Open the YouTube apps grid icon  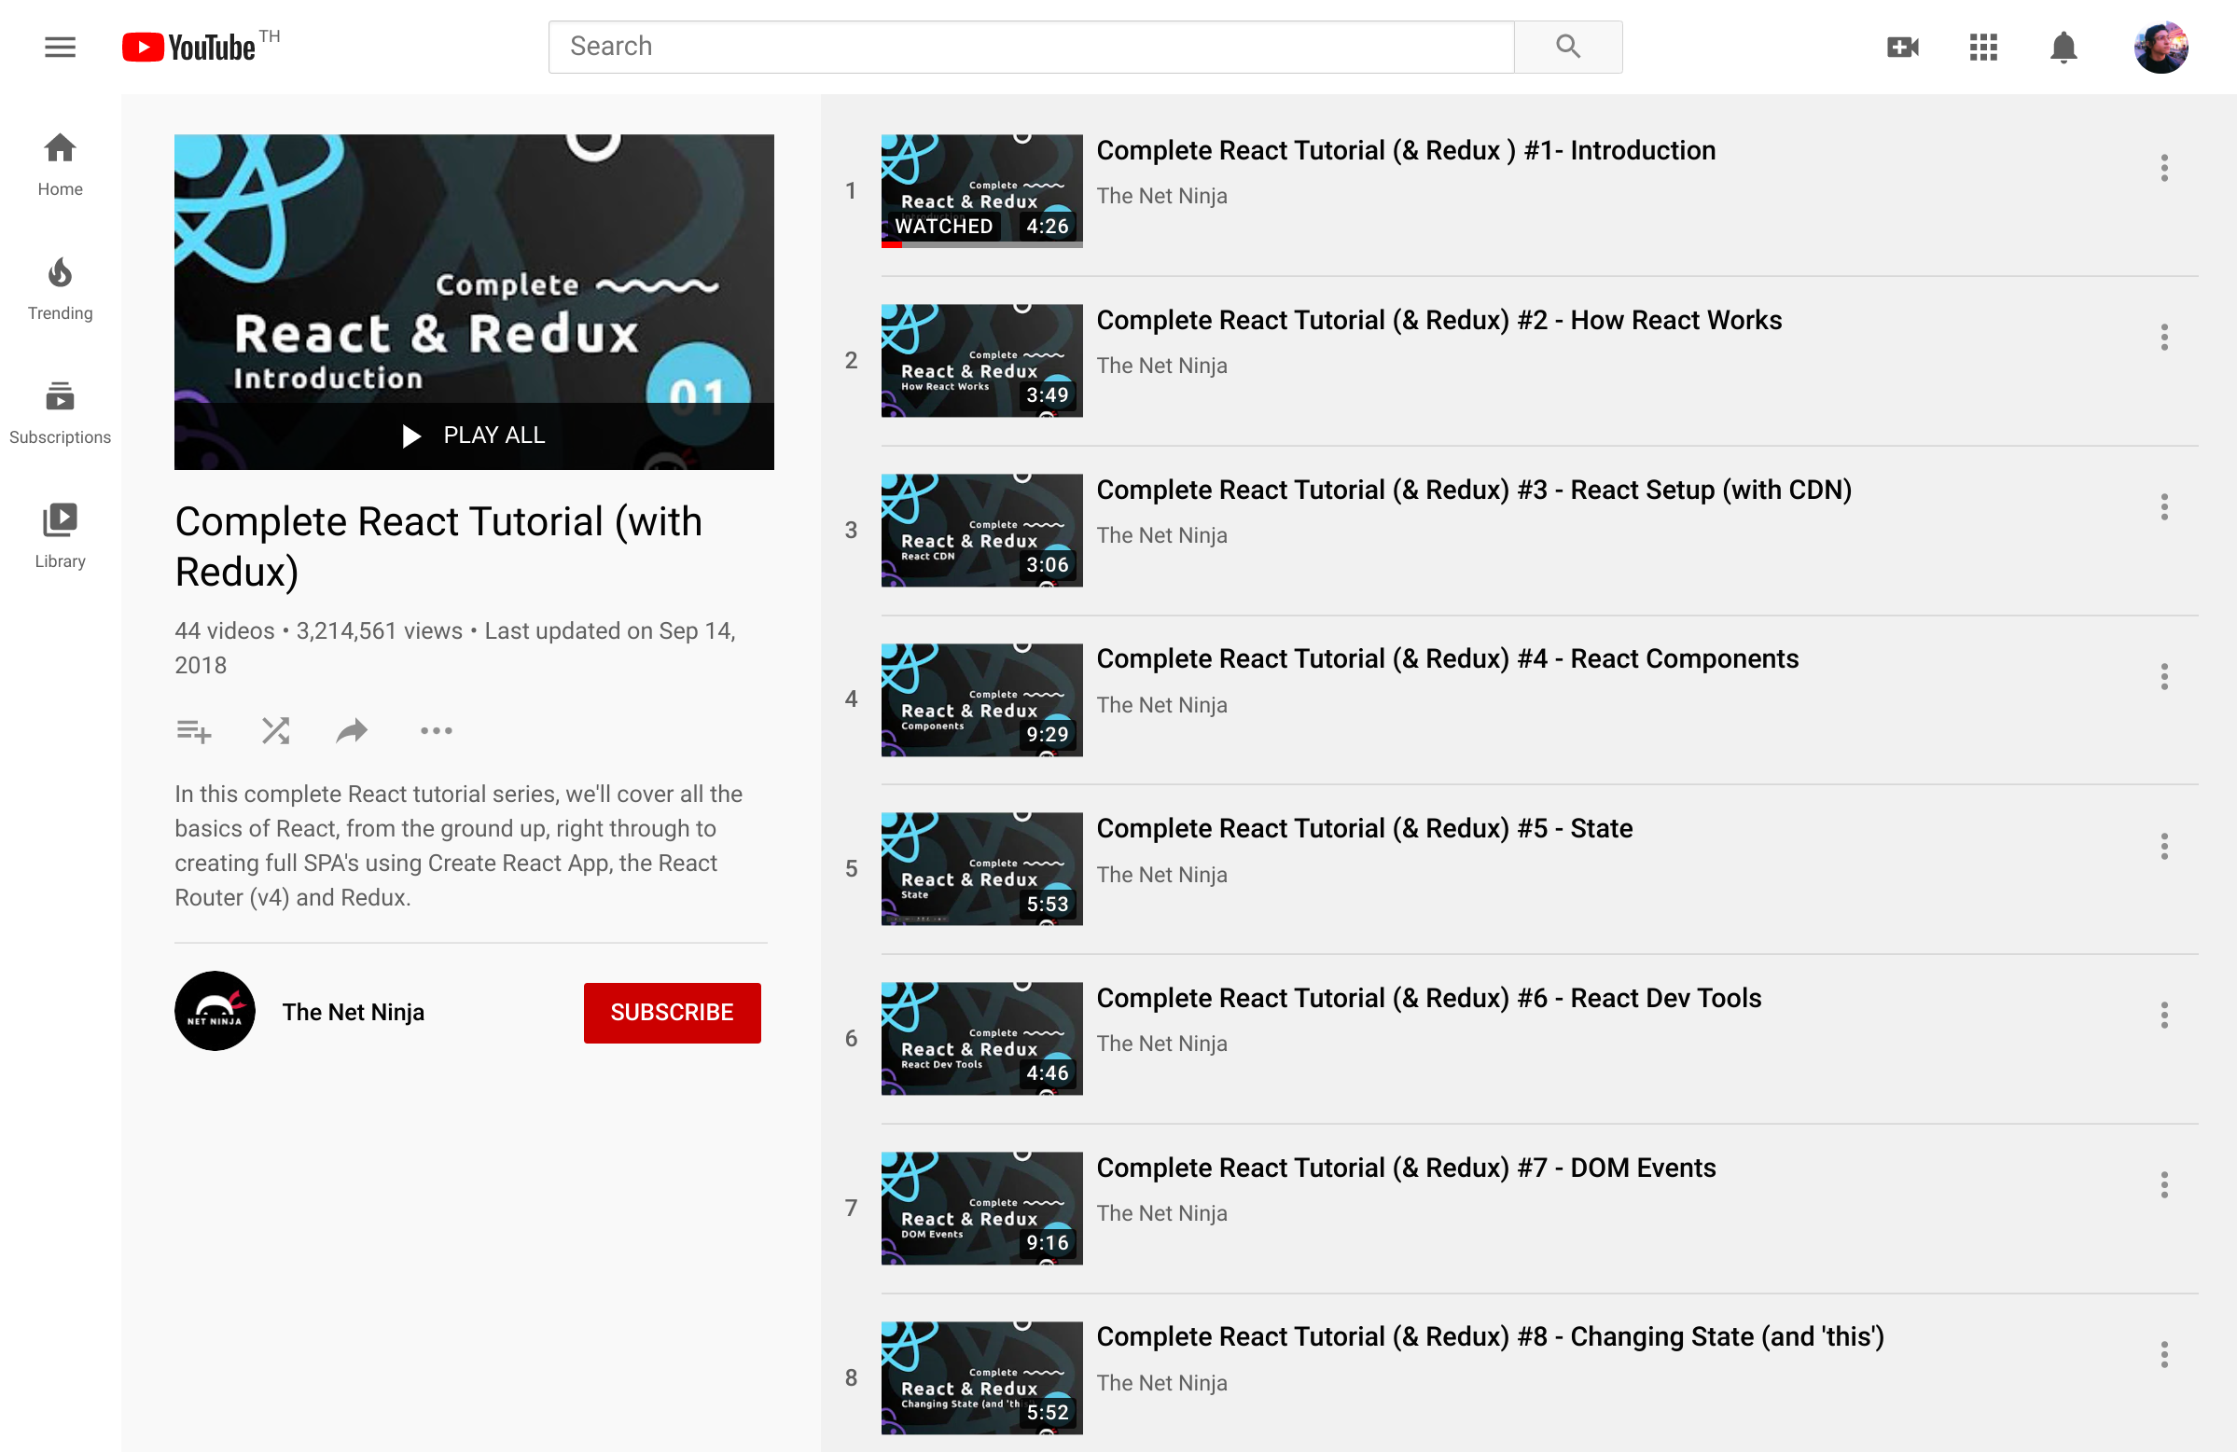[1982, 46]
